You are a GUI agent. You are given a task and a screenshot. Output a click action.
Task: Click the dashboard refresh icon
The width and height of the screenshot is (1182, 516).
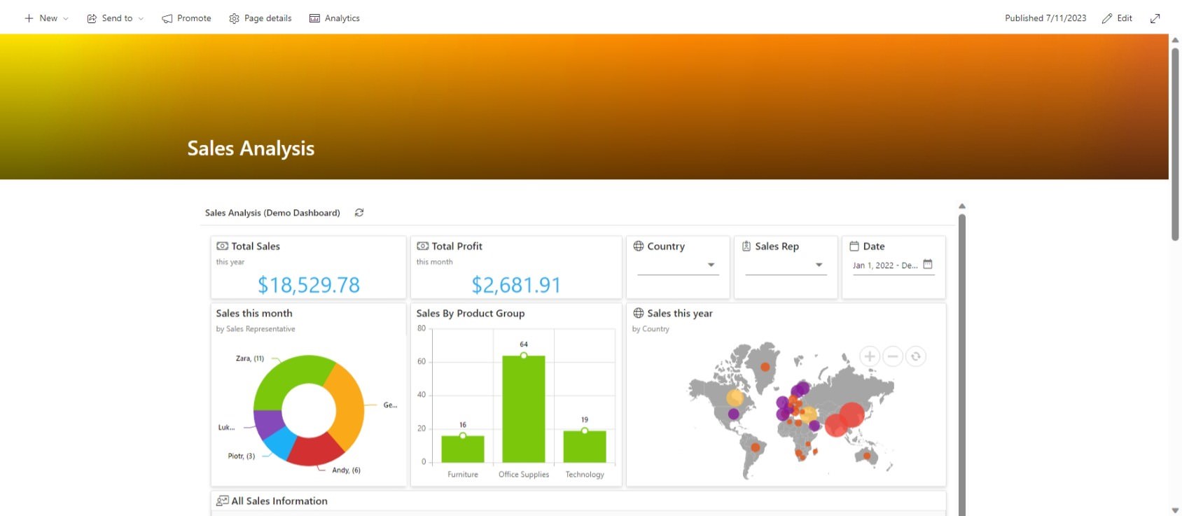[359, 213]
